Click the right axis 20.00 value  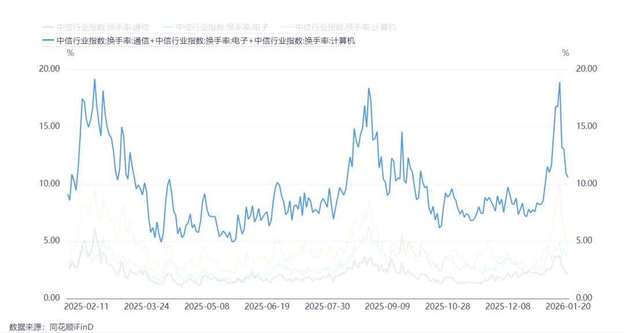tap(586, 69)
